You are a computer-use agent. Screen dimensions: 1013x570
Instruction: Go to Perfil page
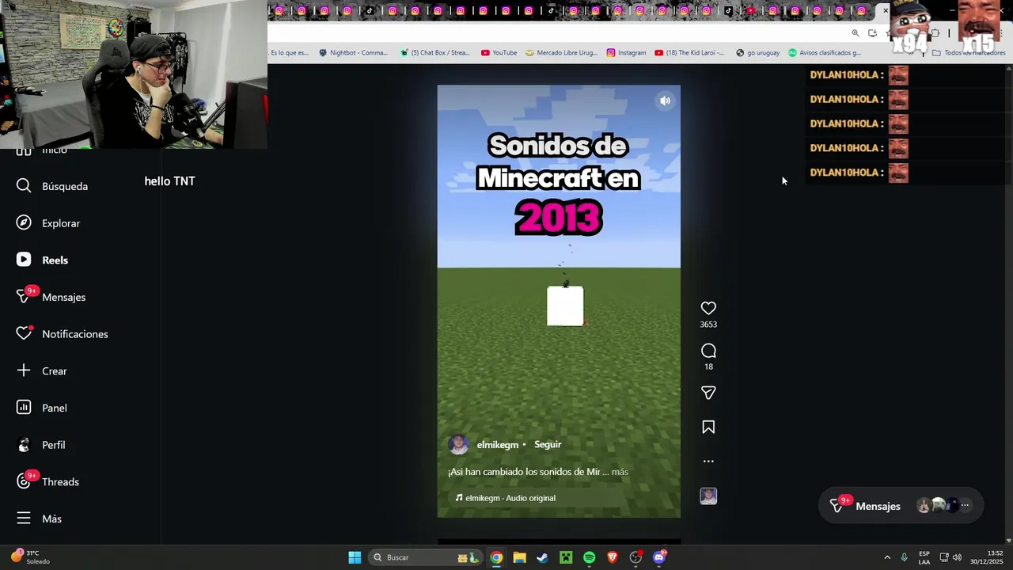[x=41, y=445]
